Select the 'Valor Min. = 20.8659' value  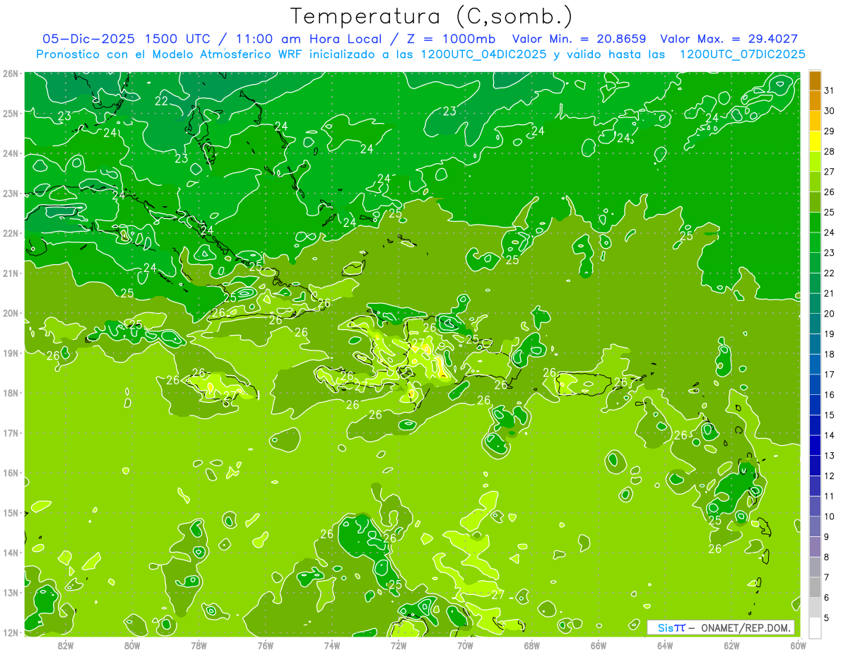click(579, 39)
